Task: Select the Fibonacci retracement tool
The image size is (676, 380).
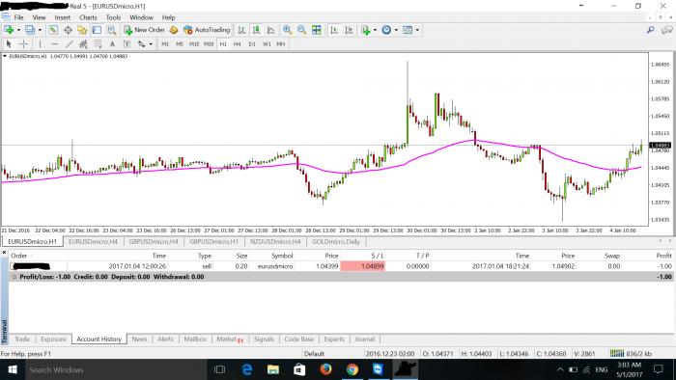Action: 99,44
